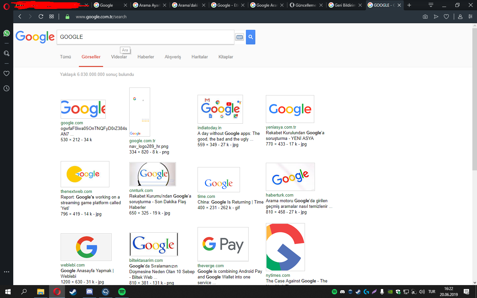The image size is (477, 298).
Task: Open the tall nav_logo289 thumbnail
Action: pyautogui.click(x=140, y=112)
